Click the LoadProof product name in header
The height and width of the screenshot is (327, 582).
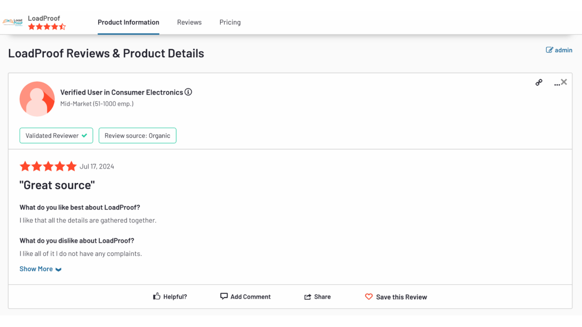(44, 18)
